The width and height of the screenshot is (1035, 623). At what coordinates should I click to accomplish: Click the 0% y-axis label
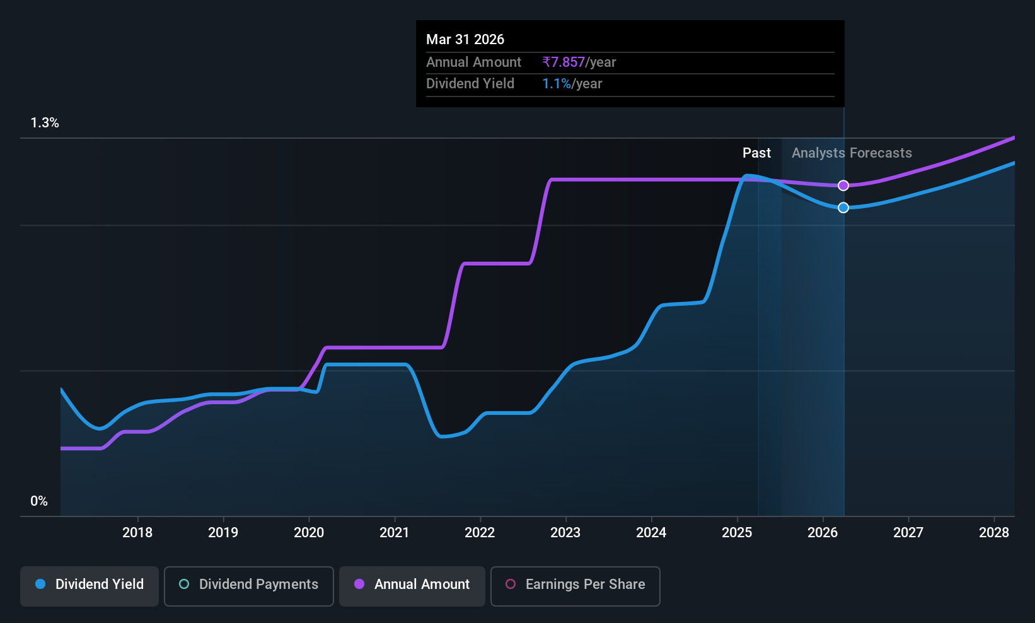39,501
